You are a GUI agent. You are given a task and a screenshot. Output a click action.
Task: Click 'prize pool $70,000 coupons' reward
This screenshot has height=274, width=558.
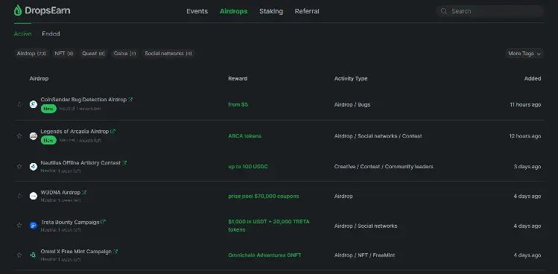(264, 196)
